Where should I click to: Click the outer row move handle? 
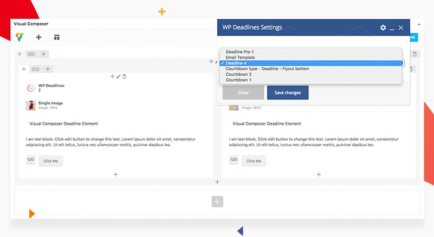coord(20,54)
